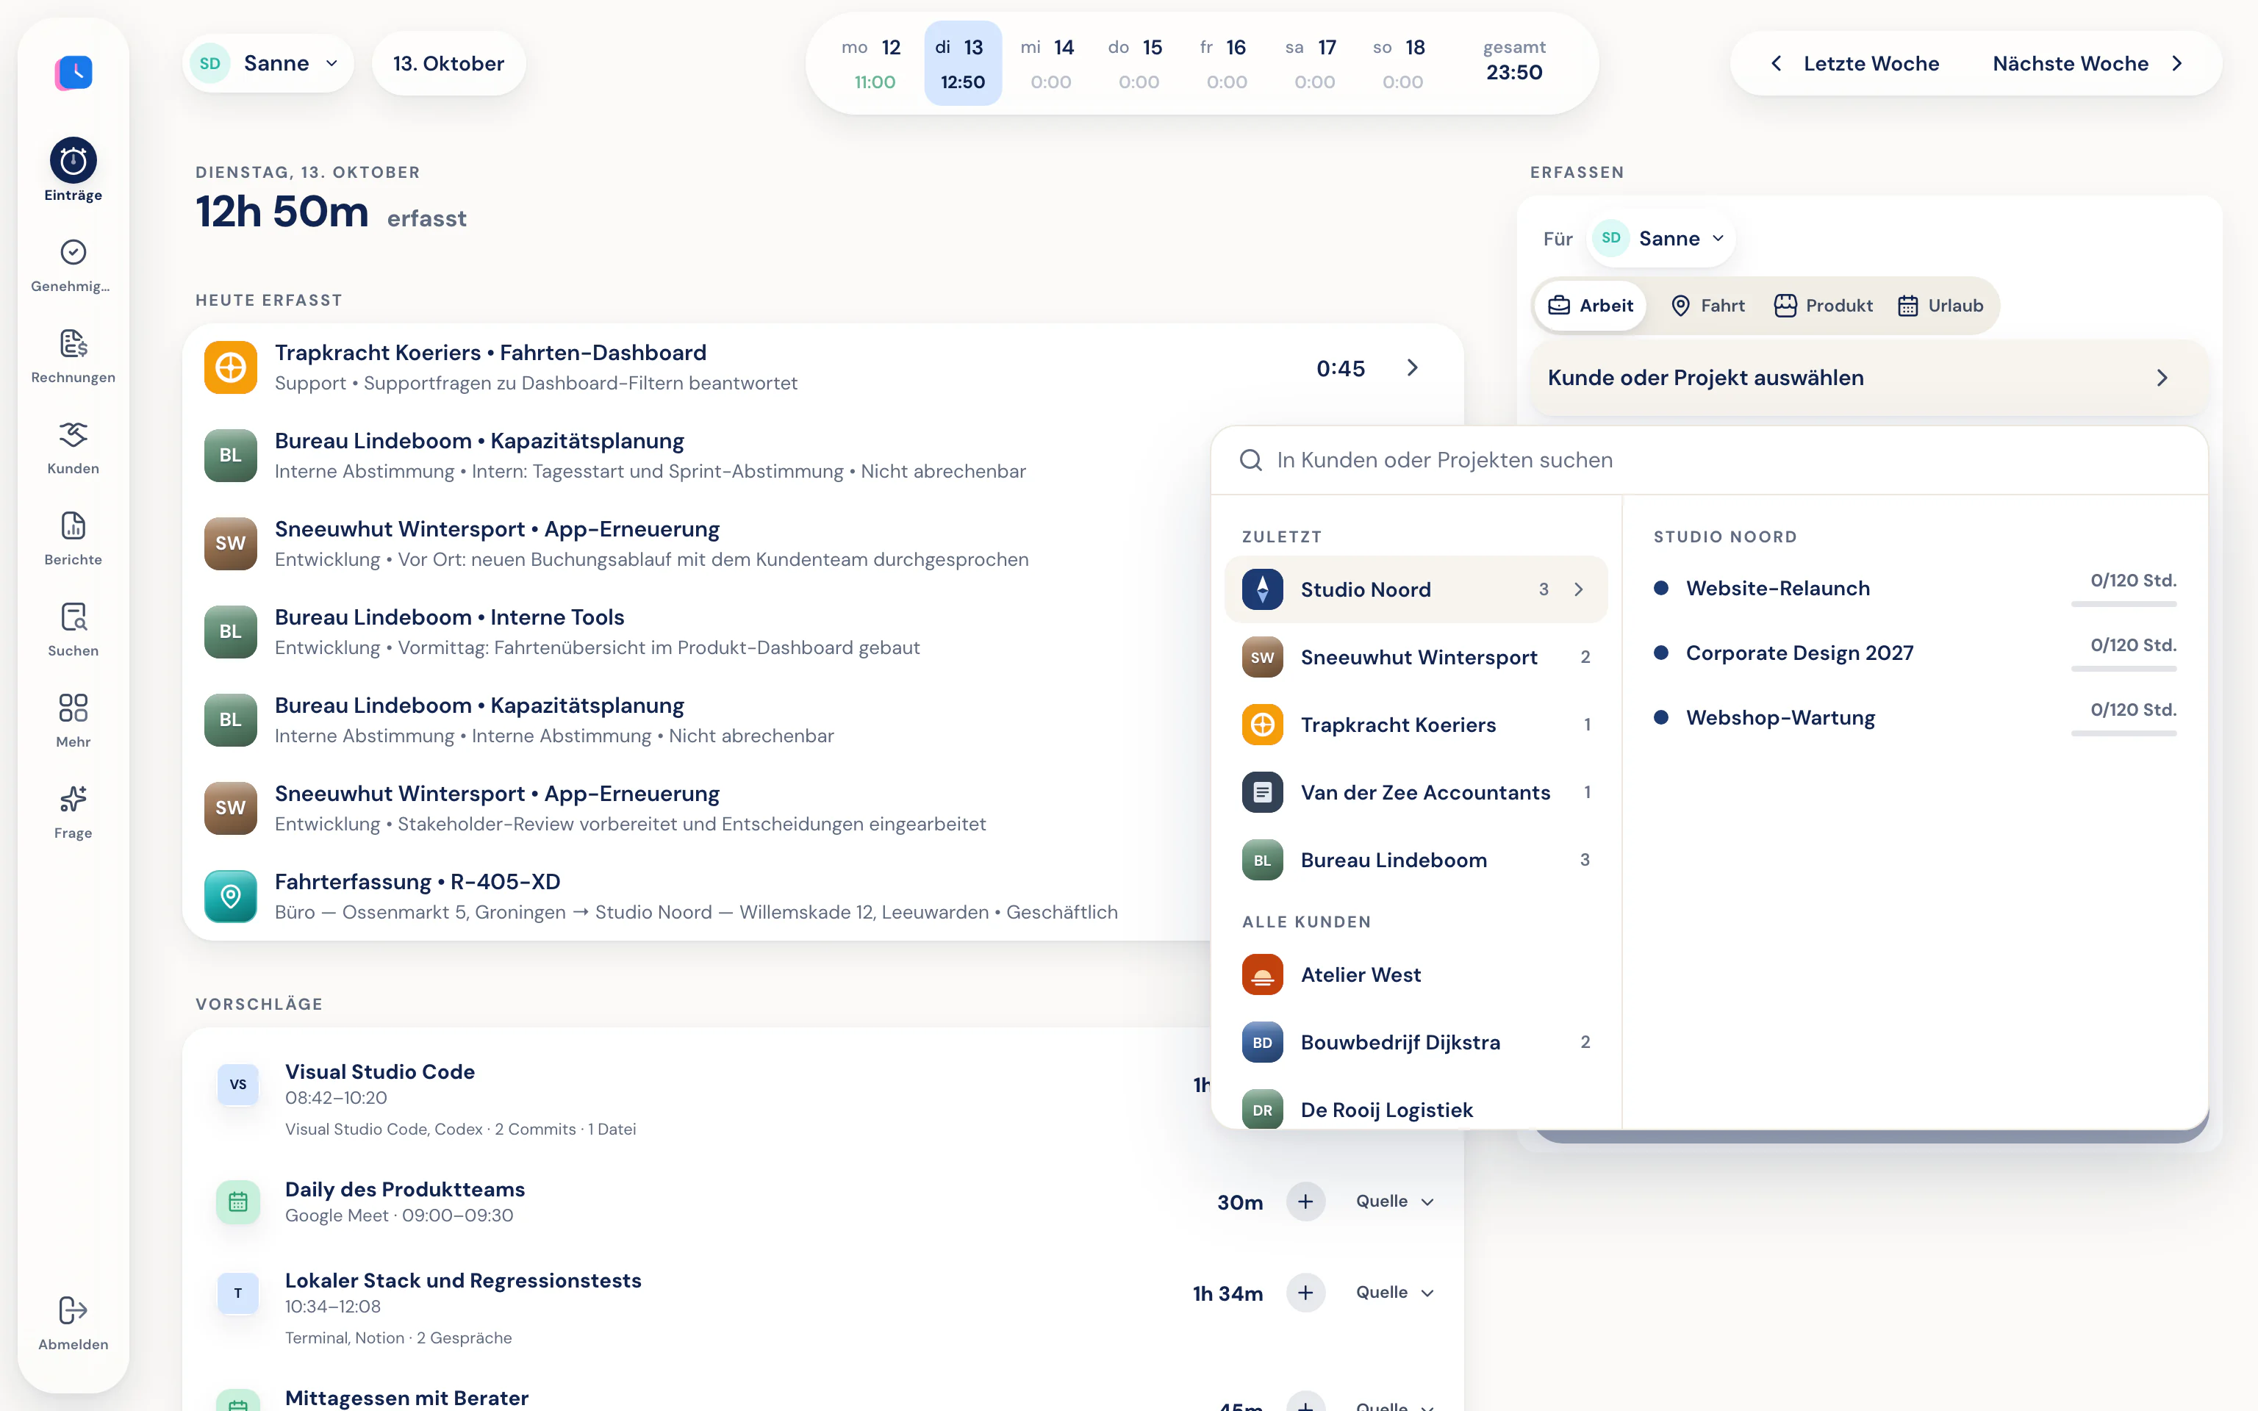The height and width of the screenshot is (1411, 2258).
Task: Click search magnifier icon in customer search
Action: click(1250, 460)
